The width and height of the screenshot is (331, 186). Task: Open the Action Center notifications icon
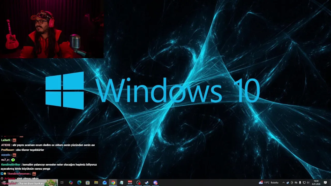pos(325,183)
